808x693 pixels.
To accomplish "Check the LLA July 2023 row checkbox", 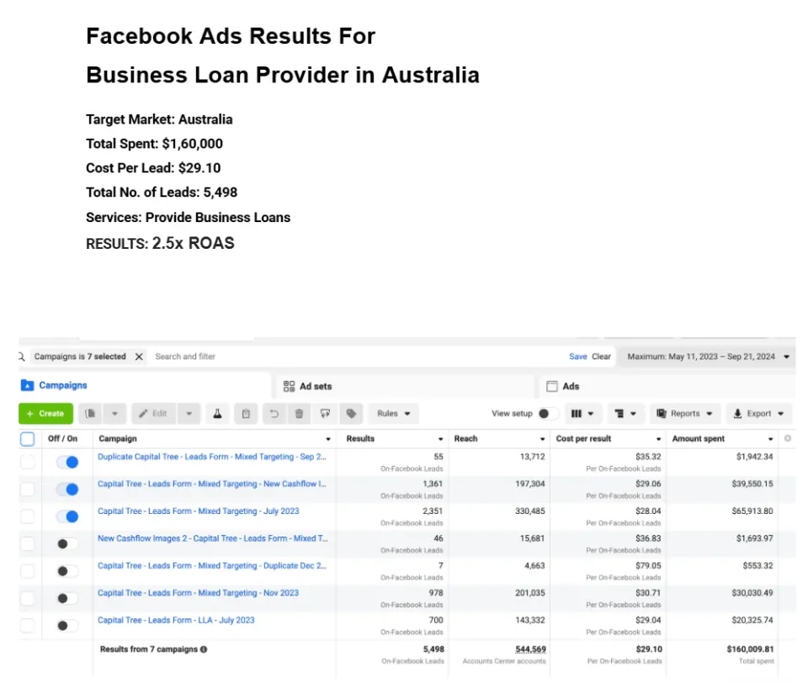I will [x=27, y=626].
